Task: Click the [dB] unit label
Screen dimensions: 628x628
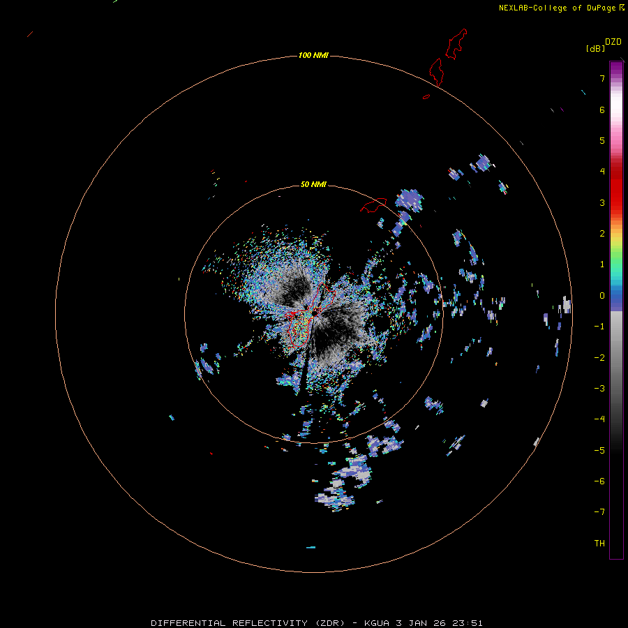Action: click(595, 48)
